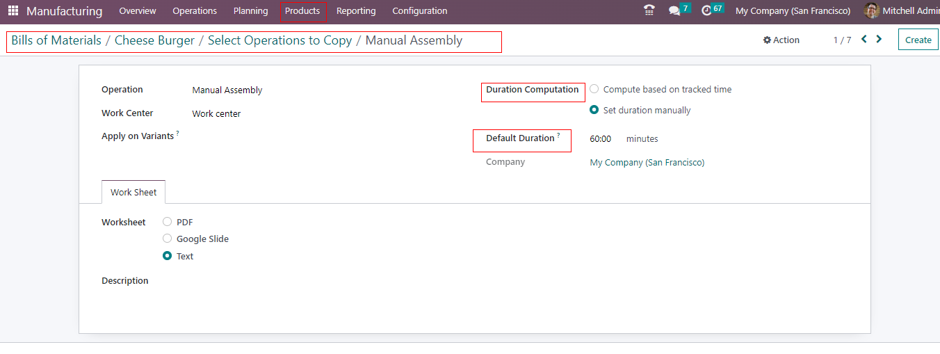Open the company switcher My Company
This screenshot has height=354, width=940.
pos(793,11)
